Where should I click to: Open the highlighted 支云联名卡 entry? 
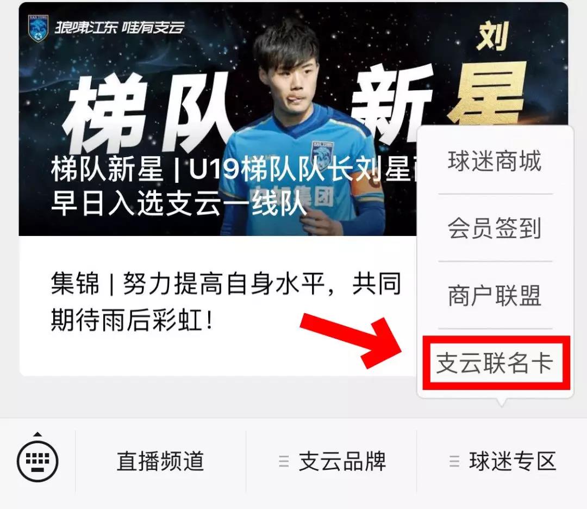coord(495,363)
